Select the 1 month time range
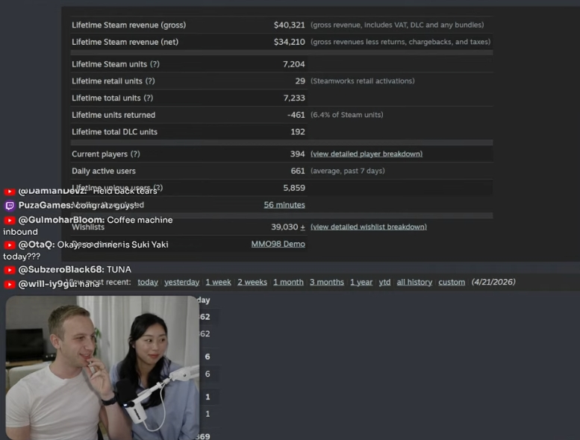The height and width of the screenshot is (440, 580). [288, 282]
